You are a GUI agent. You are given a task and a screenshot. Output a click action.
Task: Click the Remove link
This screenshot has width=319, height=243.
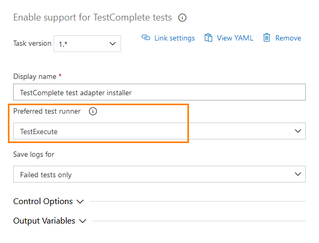coord(288,38)
